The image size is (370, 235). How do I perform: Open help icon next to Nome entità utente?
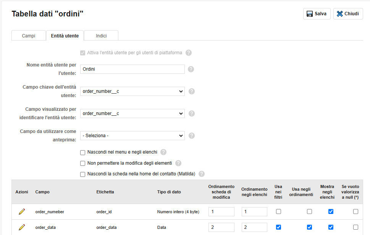coord(191,69)
